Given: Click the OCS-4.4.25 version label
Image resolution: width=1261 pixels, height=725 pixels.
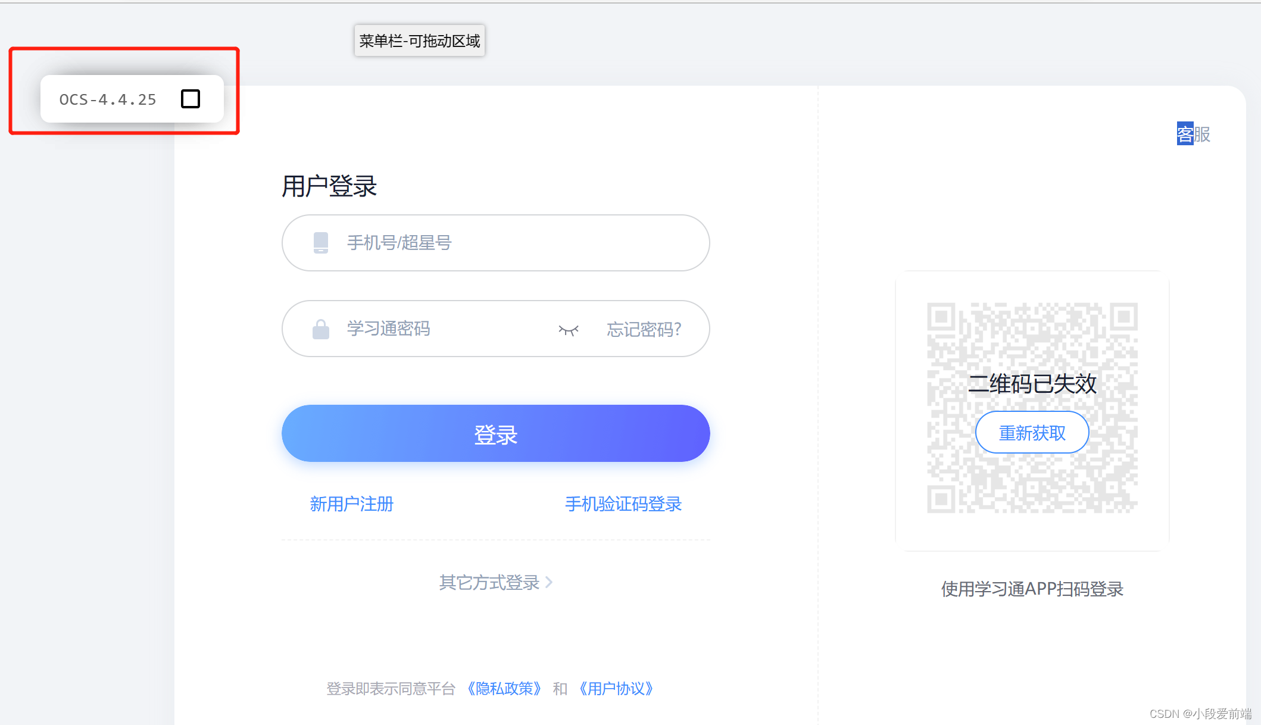Looking at the screenshot, I should coord(108,99).
